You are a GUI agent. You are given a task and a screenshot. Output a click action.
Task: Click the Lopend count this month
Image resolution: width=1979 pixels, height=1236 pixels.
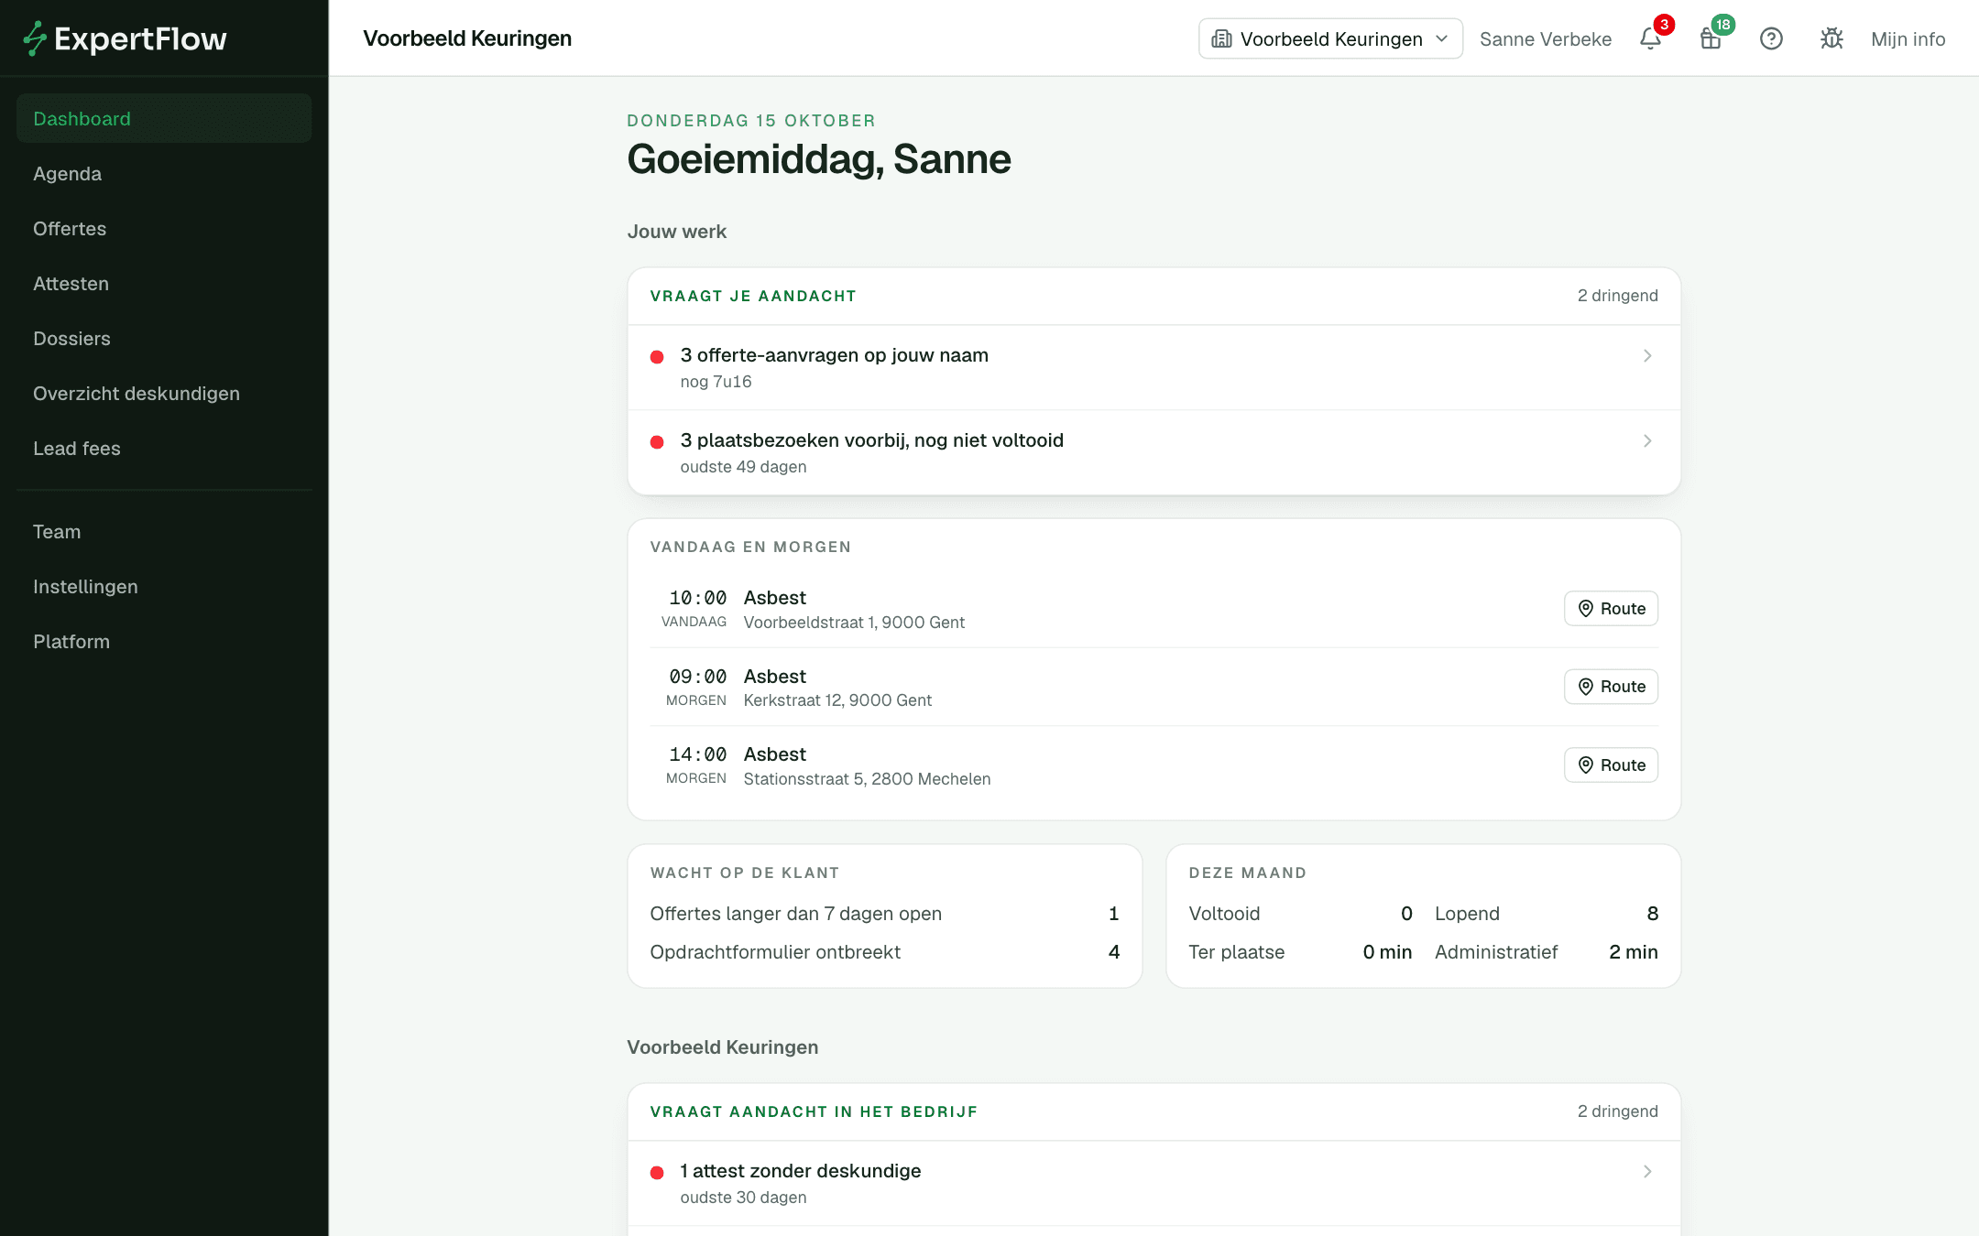click(1652, 913)
